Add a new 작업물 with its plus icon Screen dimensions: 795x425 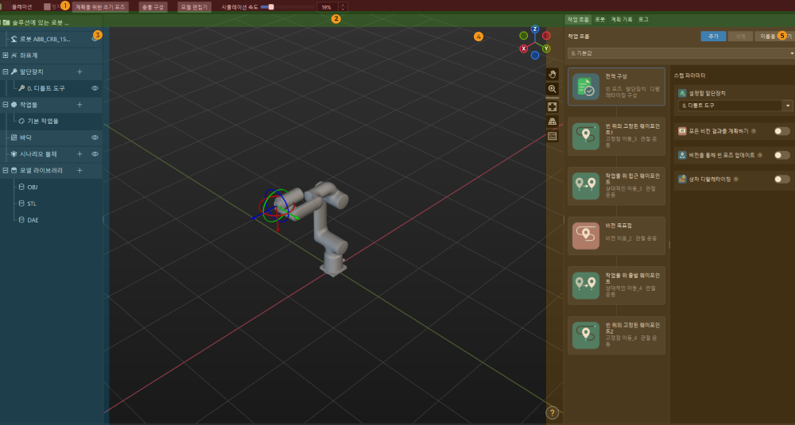pyautogui.click(x=79, y=105)
